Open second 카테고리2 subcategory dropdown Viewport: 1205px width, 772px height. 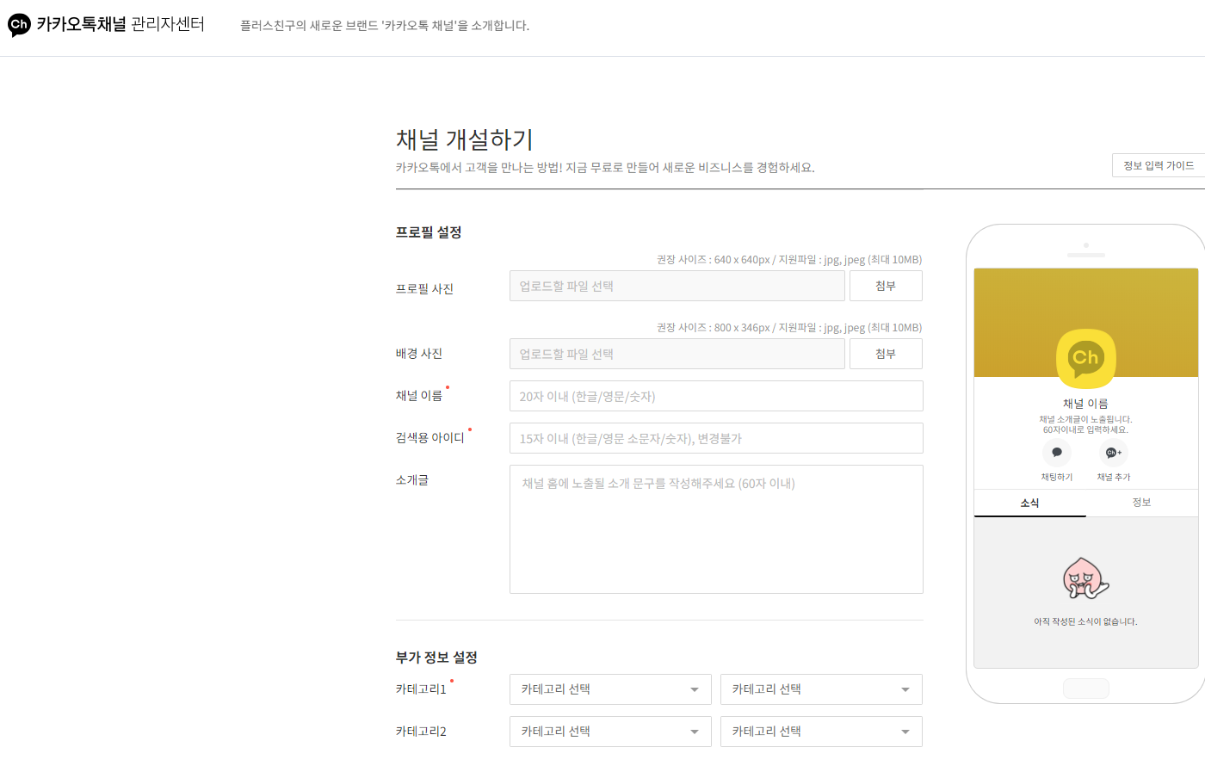point(821,732)
